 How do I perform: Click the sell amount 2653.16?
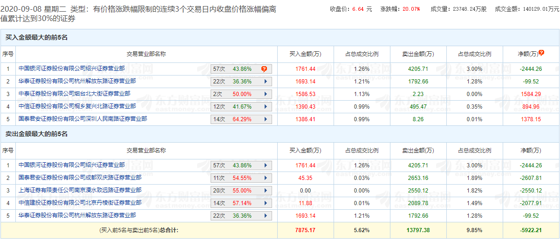pyautogui.click(x=418, y=178)
